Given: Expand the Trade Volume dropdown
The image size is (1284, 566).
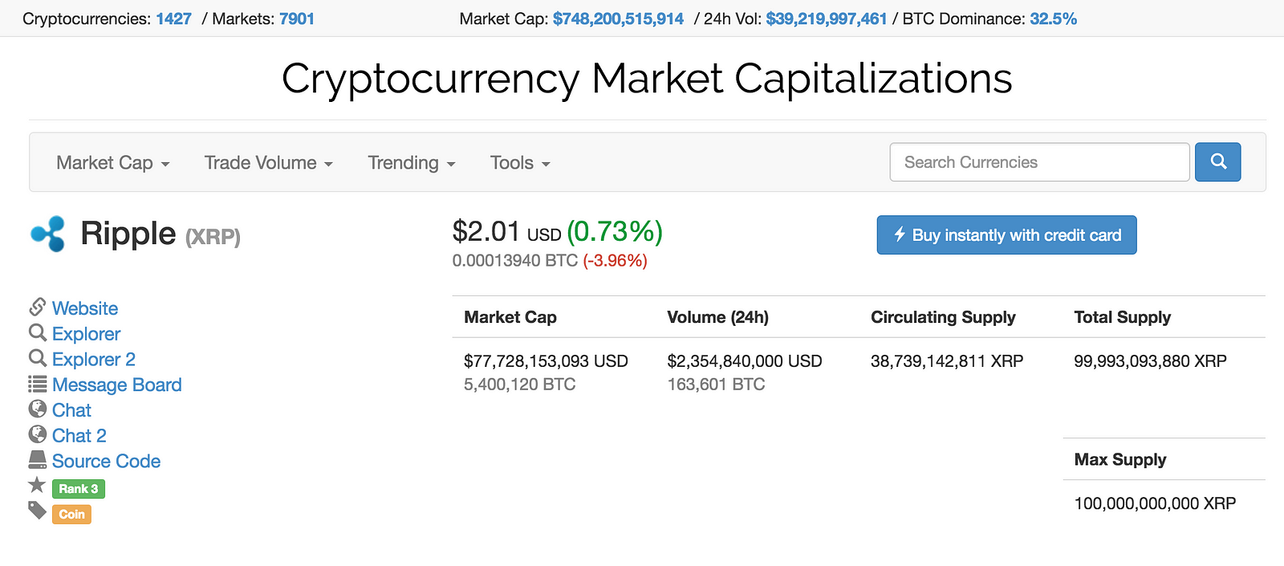Looking at the screenshot, I should tap(268, 163).
